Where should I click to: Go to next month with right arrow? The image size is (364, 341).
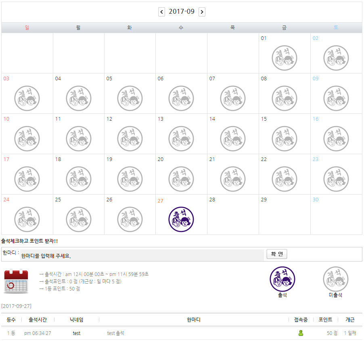tap(202, 12)
